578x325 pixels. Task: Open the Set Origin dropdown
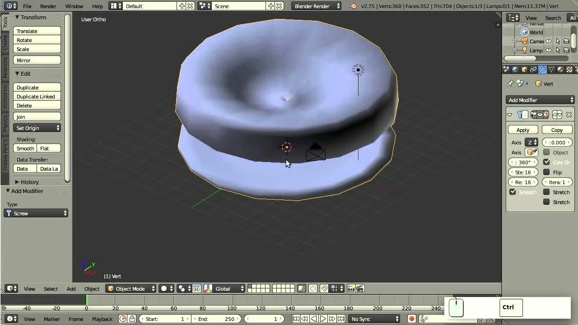pyautogui.click(x=37, y=128)
